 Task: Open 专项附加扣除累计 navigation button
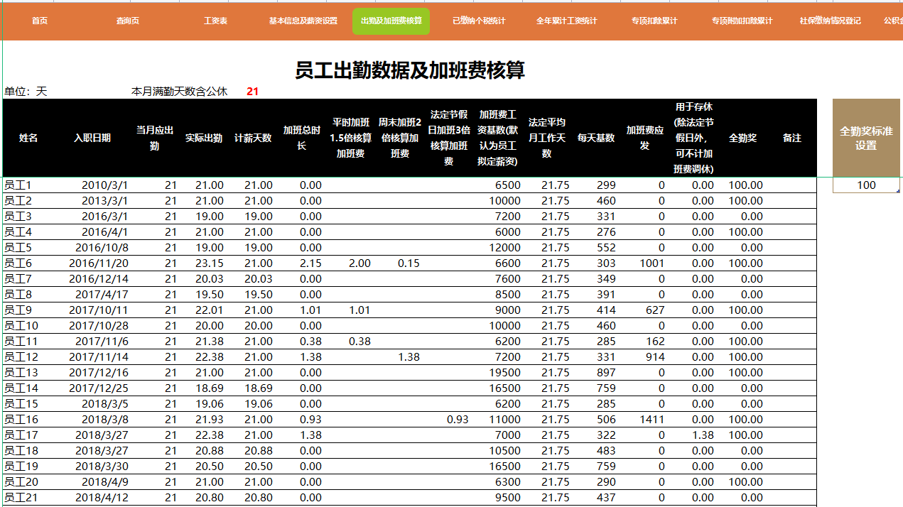(742, 21)
